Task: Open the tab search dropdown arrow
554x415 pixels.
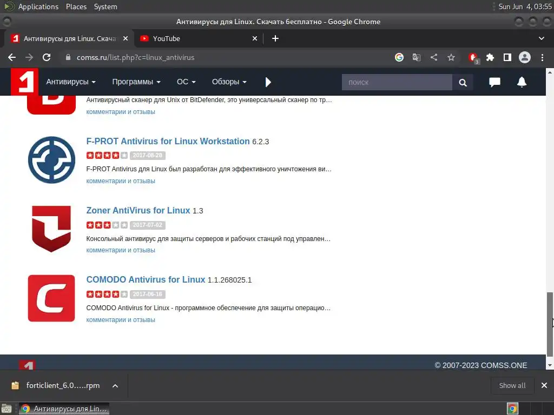Action: [x=541, y=38]
